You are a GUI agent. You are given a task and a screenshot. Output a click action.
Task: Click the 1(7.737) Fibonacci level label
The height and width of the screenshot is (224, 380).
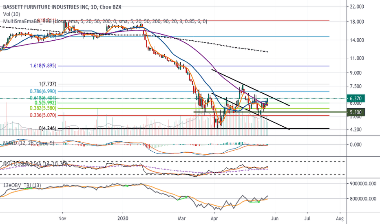47,84
